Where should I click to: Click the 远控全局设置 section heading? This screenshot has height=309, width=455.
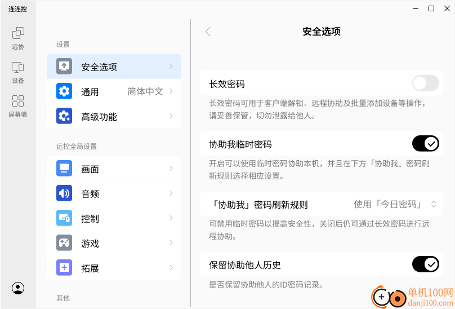click(77, 147)
